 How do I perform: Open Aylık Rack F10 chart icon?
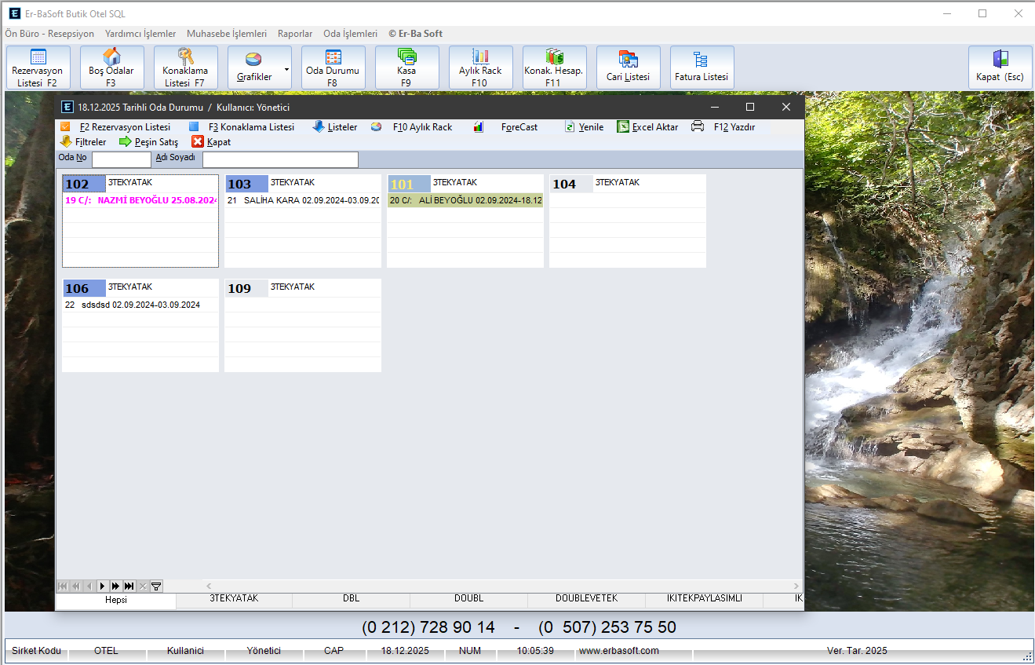pos(480,57)
